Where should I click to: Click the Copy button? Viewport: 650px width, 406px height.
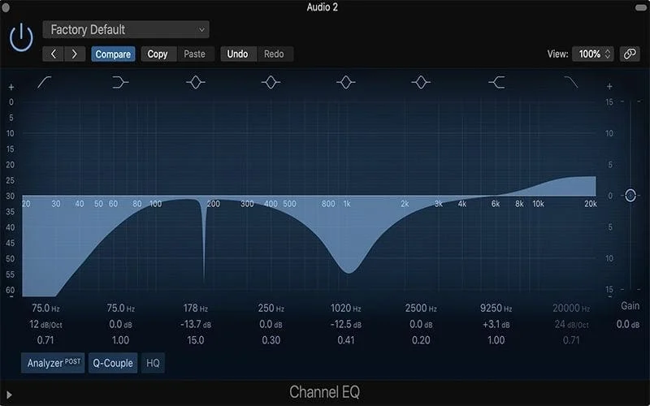click(x=158, y=54)
